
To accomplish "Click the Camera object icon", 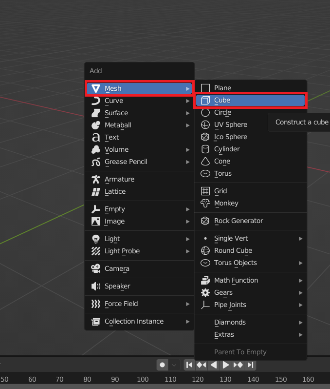I will pos(96,268).
